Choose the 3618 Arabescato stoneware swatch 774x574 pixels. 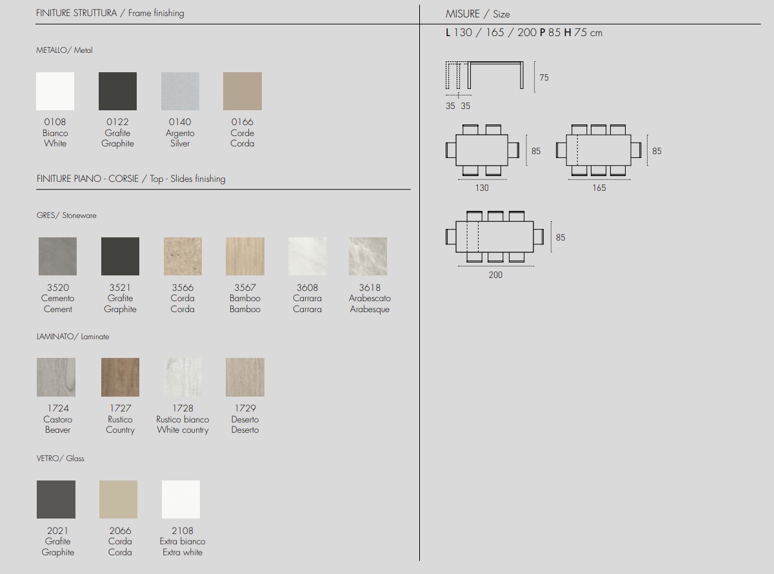coord(368,257)
